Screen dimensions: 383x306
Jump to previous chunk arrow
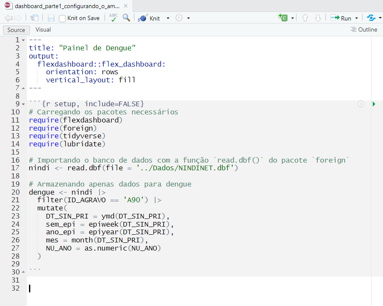point(305,18)
